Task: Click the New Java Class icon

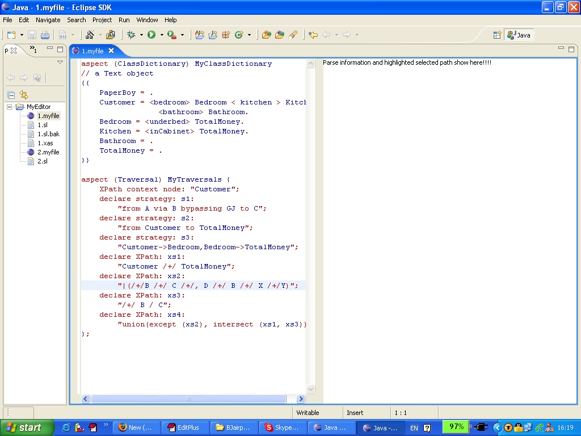Action: (239, 35)
